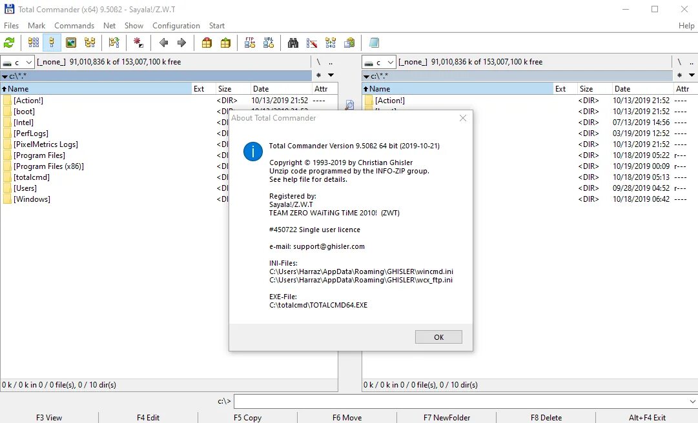This screenshot has height=423, width=698.
Task: Select [PixelMetrics Logs] folder in left panel
Action: (x=46, y=144)
